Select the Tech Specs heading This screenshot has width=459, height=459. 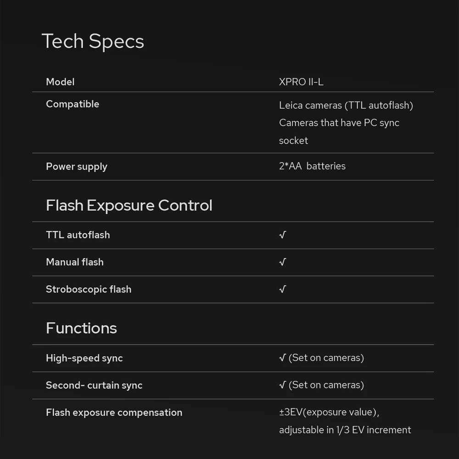[x=93, y=41]
